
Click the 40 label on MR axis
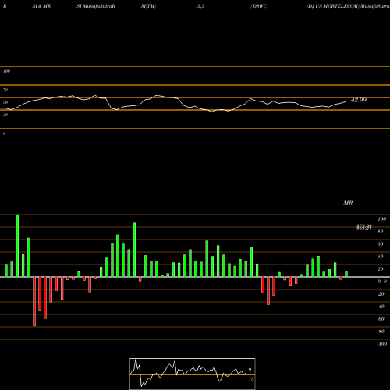pos(381,257)
